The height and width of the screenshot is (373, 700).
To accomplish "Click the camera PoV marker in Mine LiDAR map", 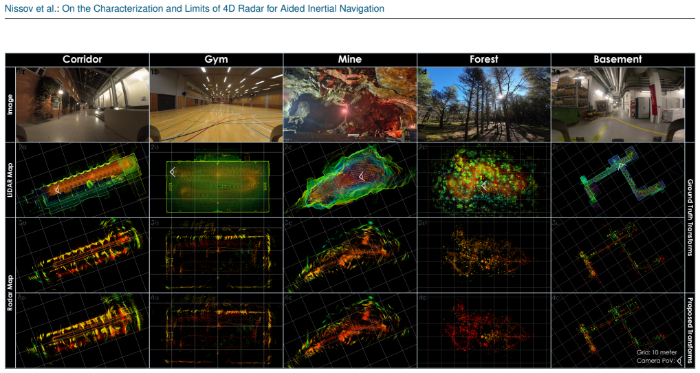I will coord(362,178).
